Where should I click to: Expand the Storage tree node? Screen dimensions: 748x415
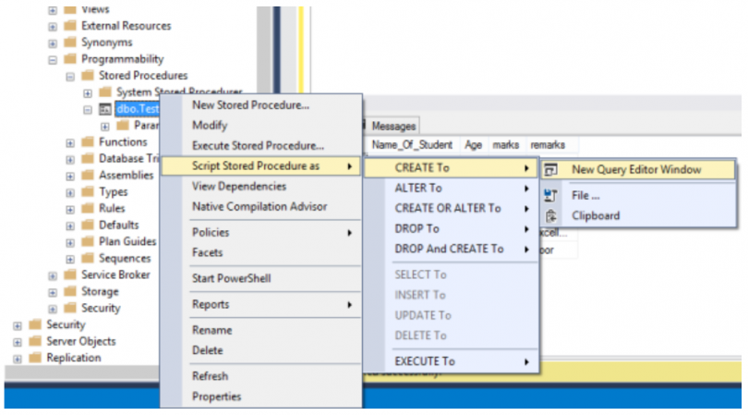pyautogui.click(x=54, y=292)
